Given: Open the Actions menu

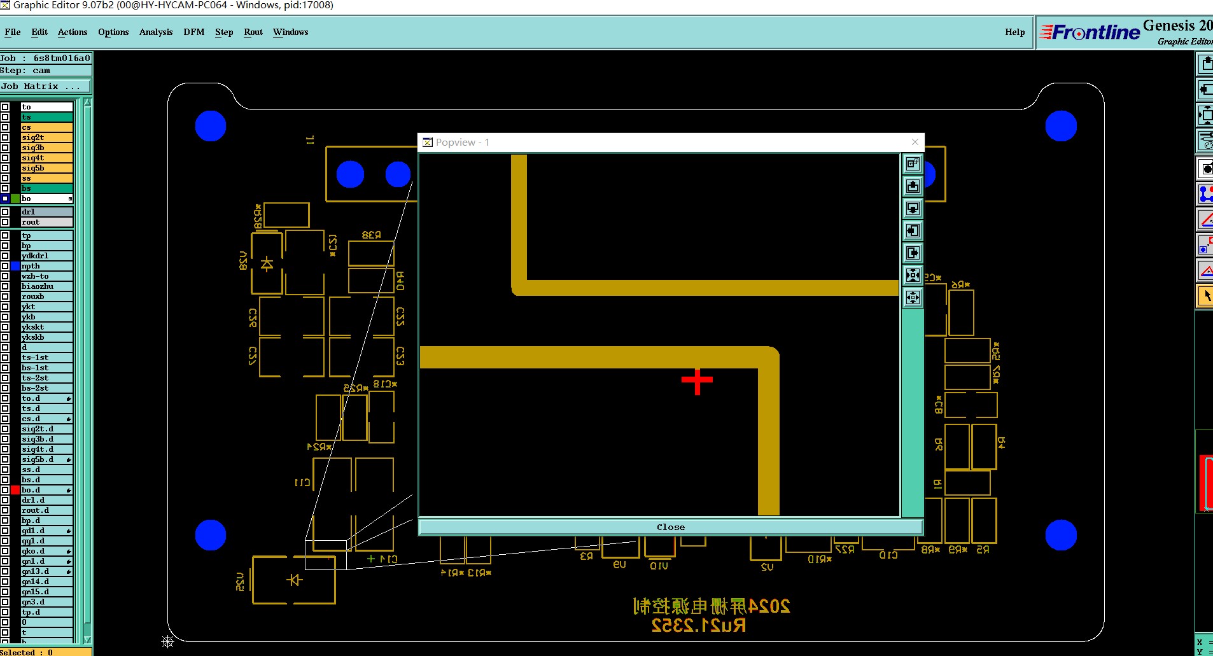Looking at the screenshot, I should point(73,32).
